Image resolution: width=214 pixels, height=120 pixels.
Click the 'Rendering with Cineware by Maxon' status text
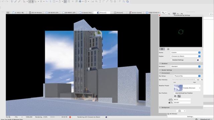89,117
